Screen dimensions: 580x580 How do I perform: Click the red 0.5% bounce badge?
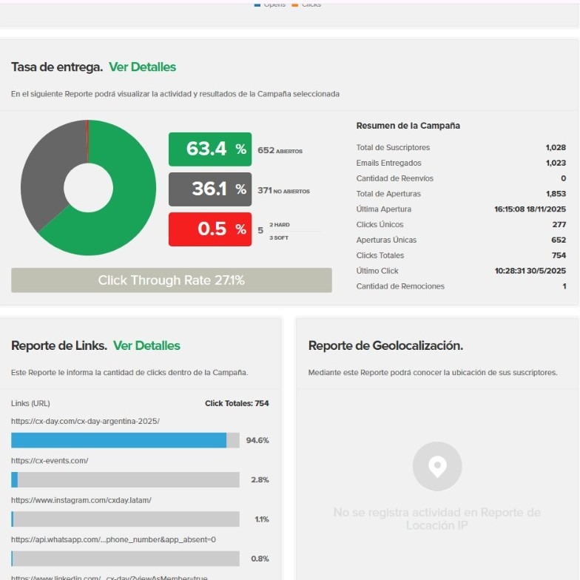(x=210, y=229)
